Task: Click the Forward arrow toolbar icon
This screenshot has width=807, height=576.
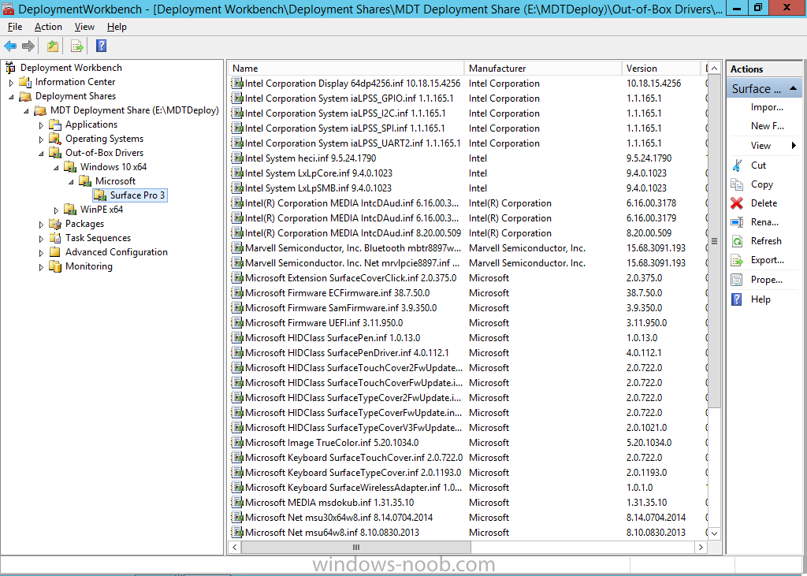Action: (28, 46)
